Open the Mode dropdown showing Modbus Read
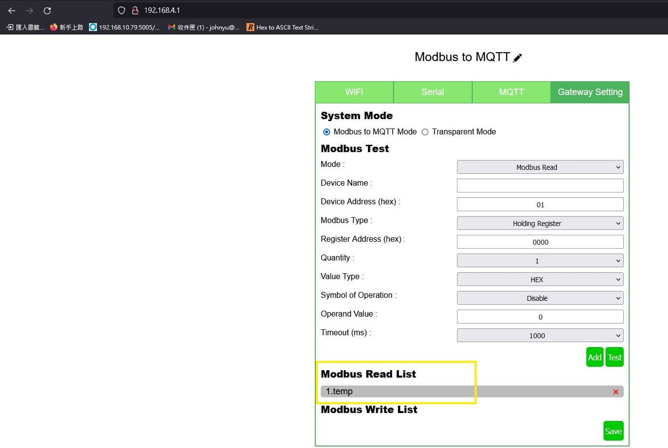668x448 pixels. point(540,167)
